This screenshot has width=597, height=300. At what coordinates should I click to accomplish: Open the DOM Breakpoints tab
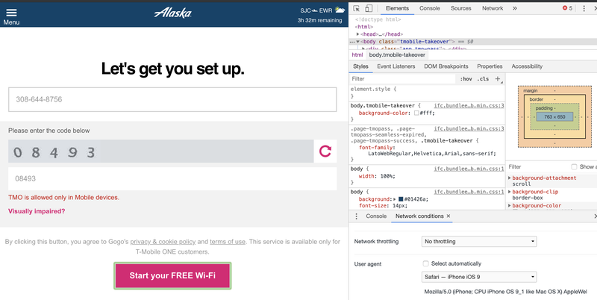tap(446, 66)
